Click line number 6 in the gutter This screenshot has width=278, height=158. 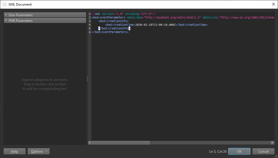pos(90,32)
